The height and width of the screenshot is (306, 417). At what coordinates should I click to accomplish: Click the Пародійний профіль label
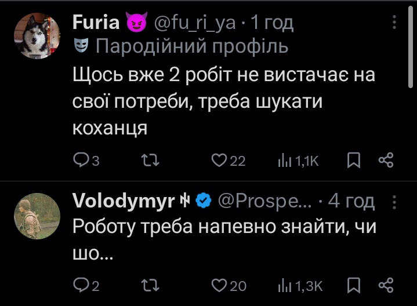192,46
